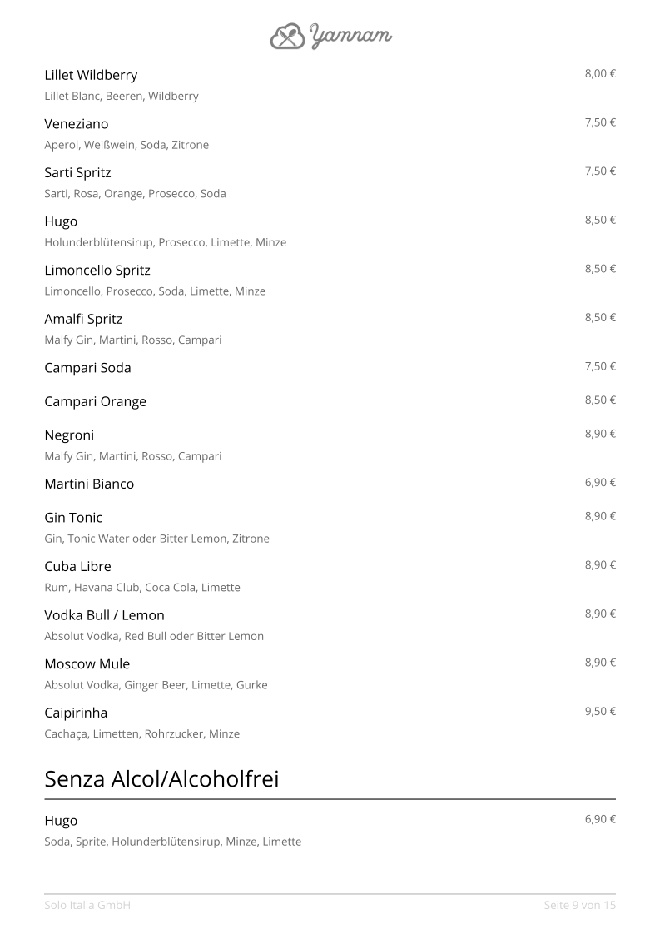660x934 pixels.
Task: Select the Vodka Bull / Lemon entry
Action: tap(104, 616)
